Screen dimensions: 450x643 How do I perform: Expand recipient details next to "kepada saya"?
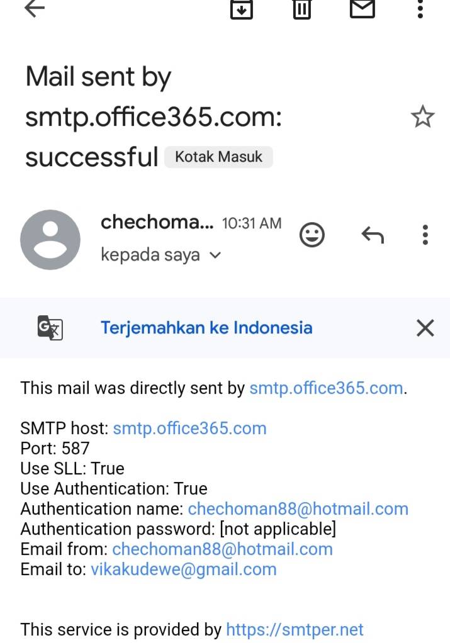[x=215, y=255]
